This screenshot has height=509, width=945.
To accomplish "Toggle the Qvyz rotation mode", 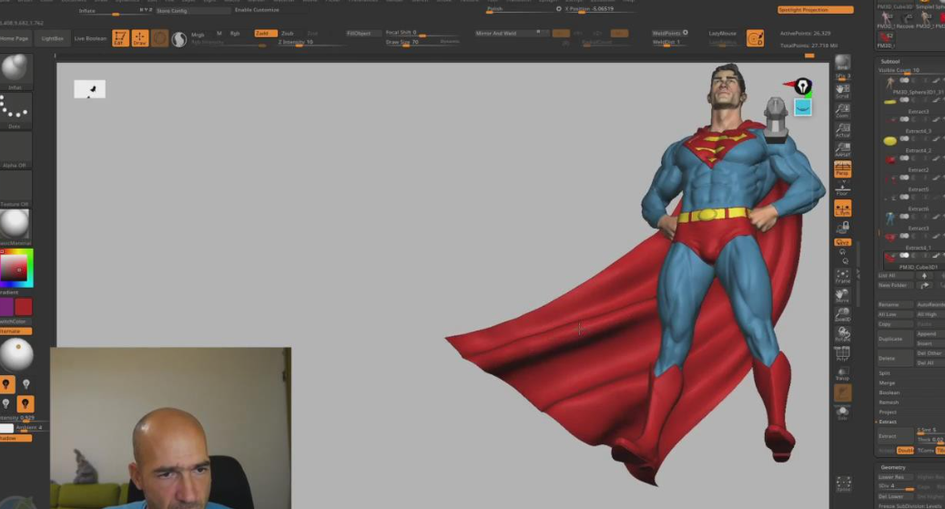I will coord(842,242).
